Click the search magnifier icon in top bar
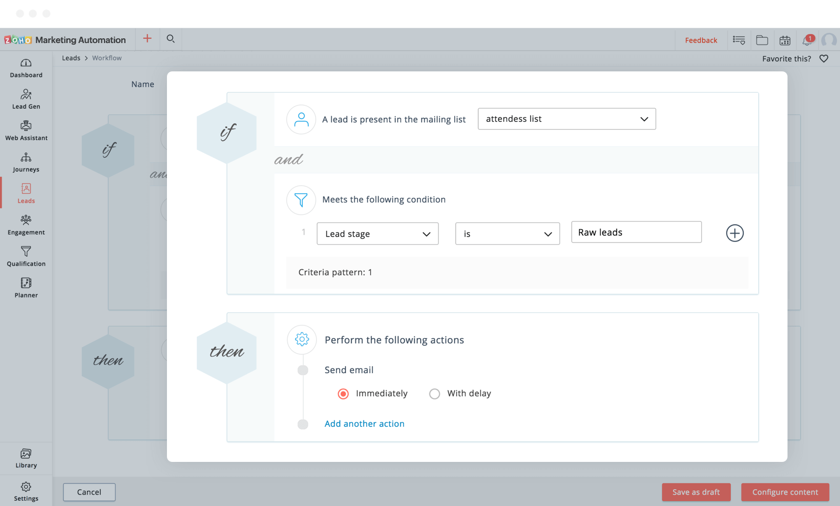Viewport: 840px width, 506px height. (x=171, y=39)
